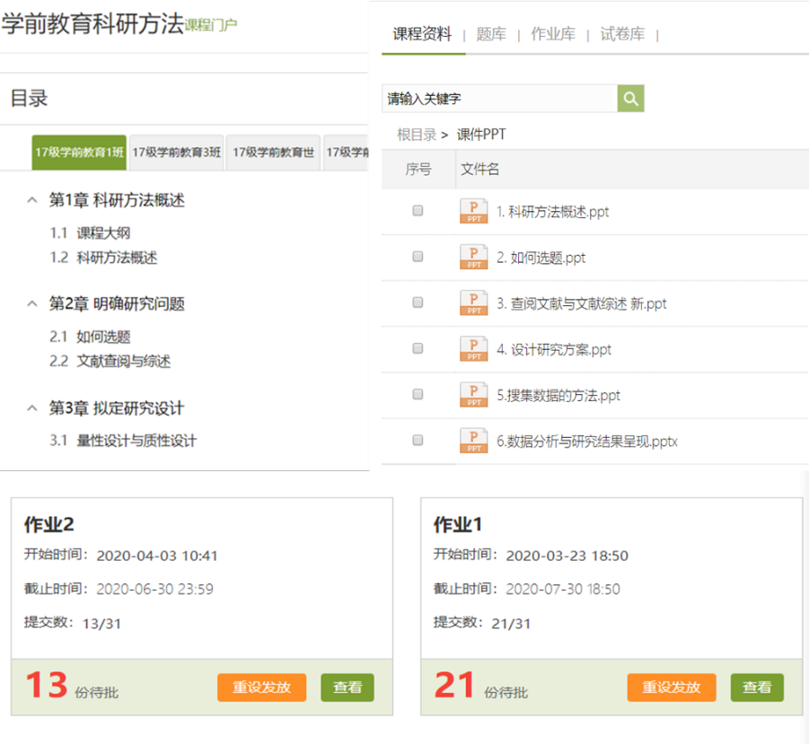The image size is (809, 744).
Task: Click PPT icon beside 2. 如何选题.ppt
Action: click(x=473, y=257)
